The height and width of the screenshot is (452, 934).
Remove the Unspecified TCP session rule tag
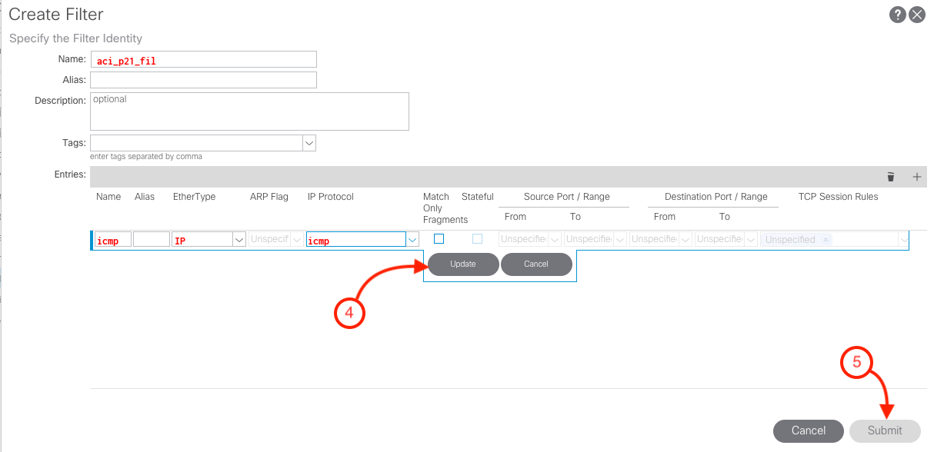(826, 240)
